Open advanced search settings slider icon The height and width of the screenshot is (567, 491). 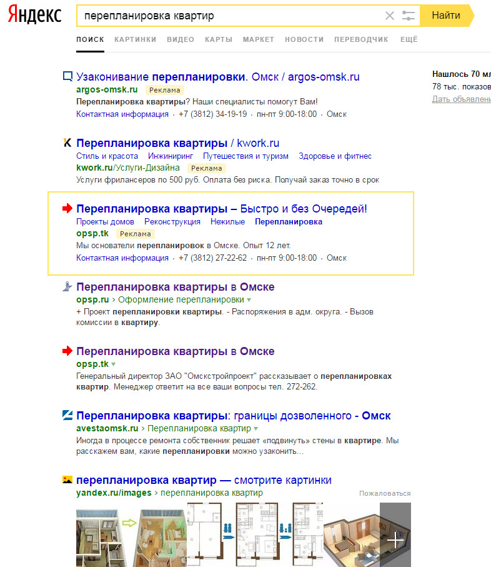409,16
